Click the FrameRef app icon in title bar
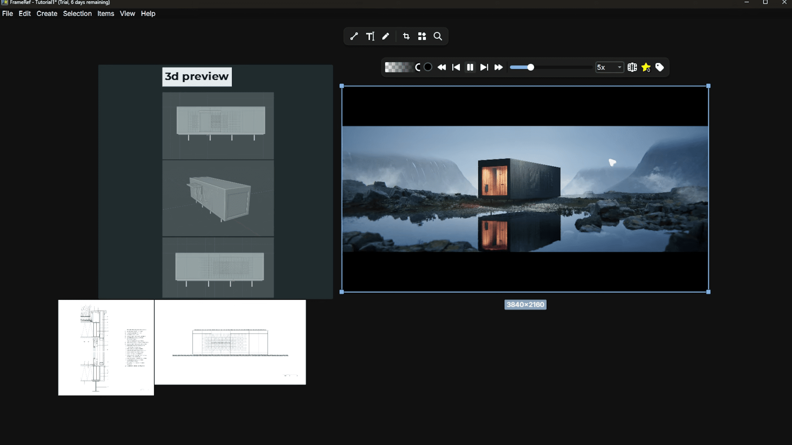The width and height of the screenshot is (792, 445). coord(4,2)
